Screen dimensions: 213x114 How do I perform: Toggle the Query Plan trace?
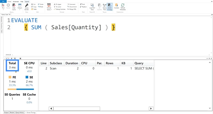pos(104,7)
